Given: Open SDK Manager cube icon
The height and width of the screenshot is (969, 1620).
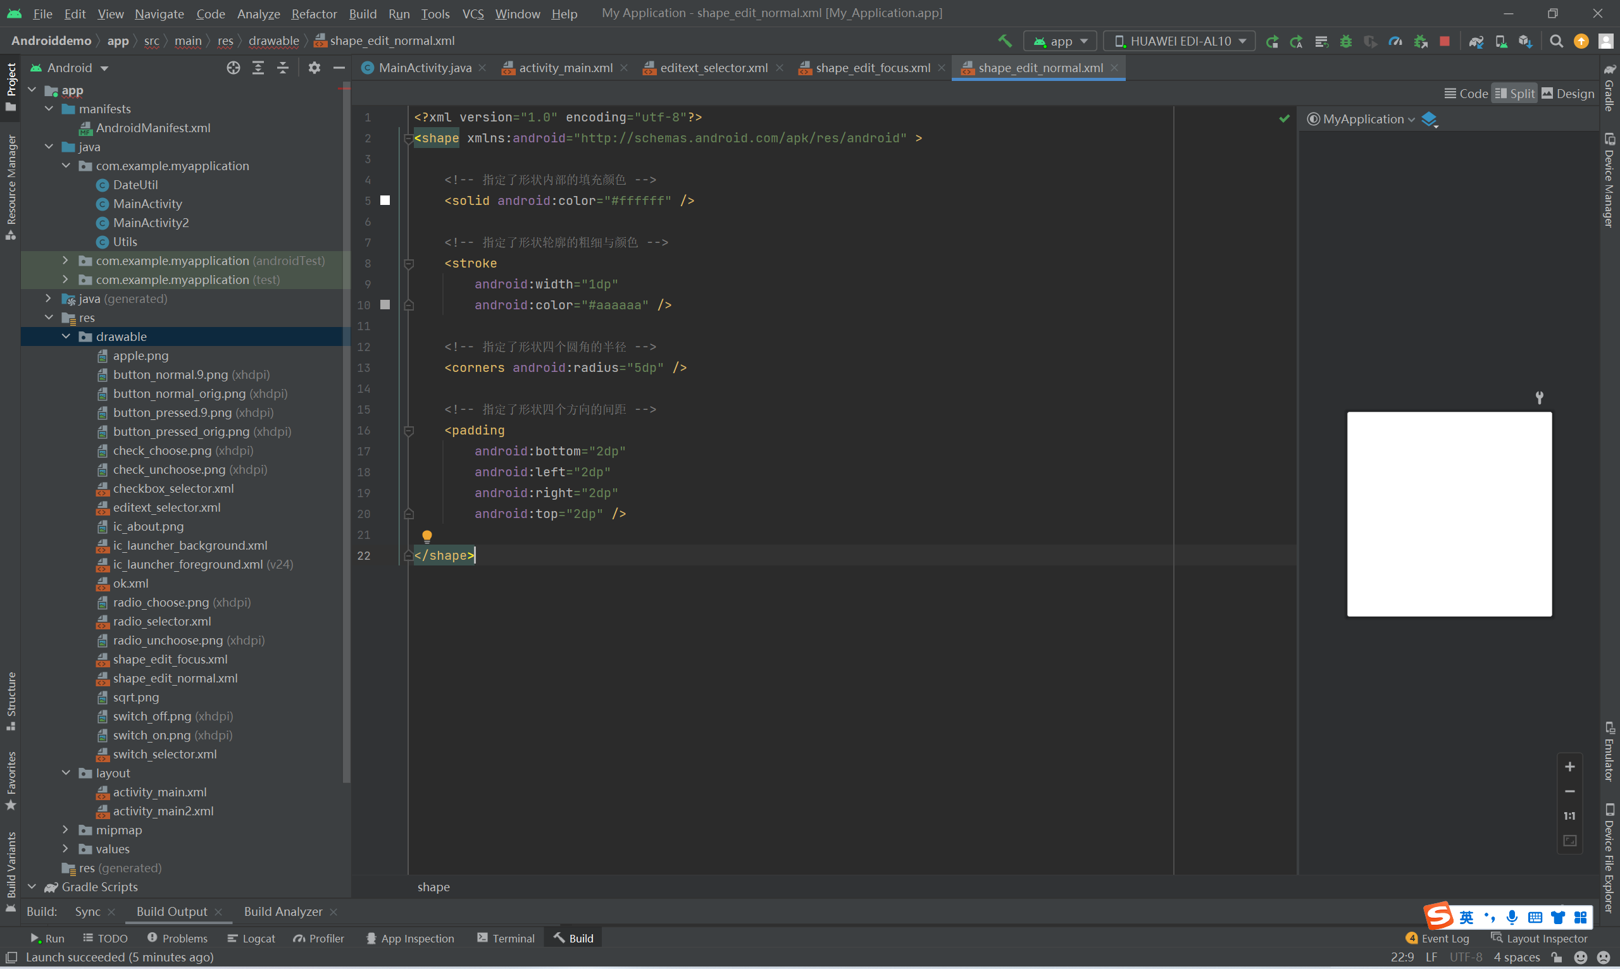Looking at the screenshot, I should 1525,41.
